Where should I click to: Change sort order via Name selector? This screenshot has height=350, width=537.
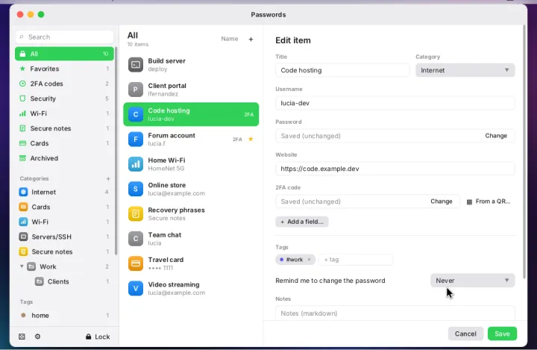pyautogui.click(x=230, y=39)
